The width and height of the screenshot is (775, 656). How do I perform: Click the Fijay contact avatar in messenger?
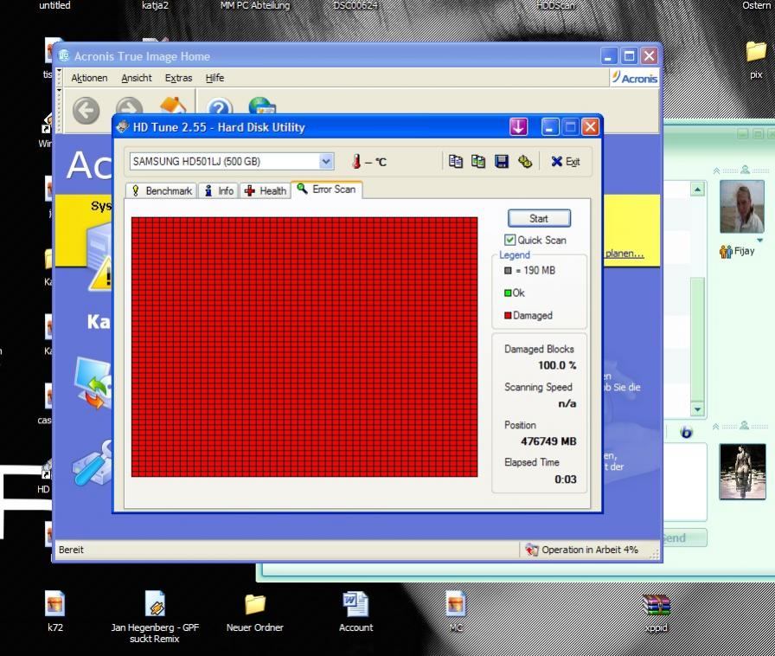(742, 206)
